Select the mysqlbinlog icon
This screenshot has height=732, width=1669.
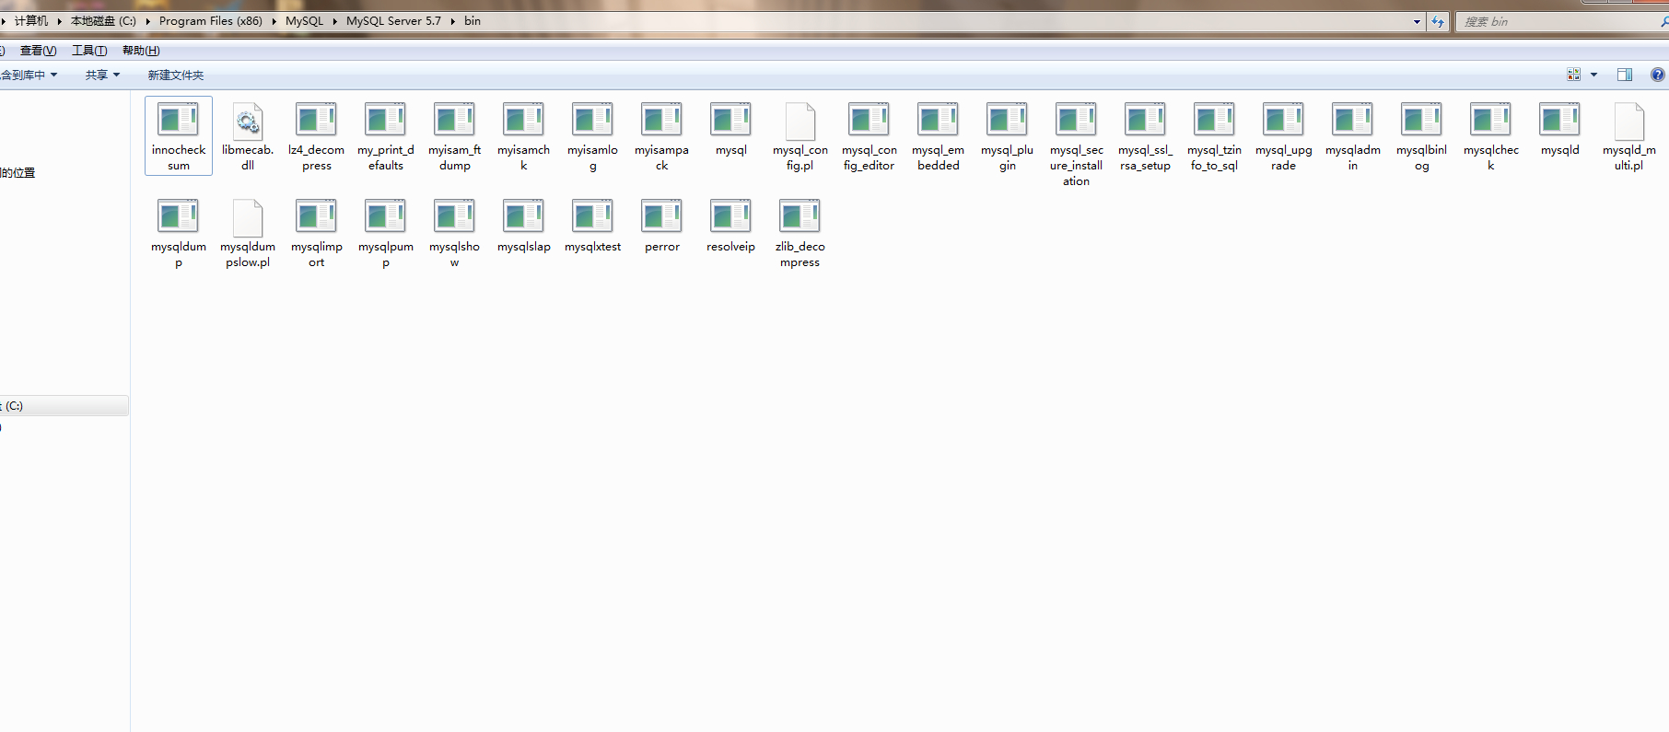click(x=1422, y=121)
